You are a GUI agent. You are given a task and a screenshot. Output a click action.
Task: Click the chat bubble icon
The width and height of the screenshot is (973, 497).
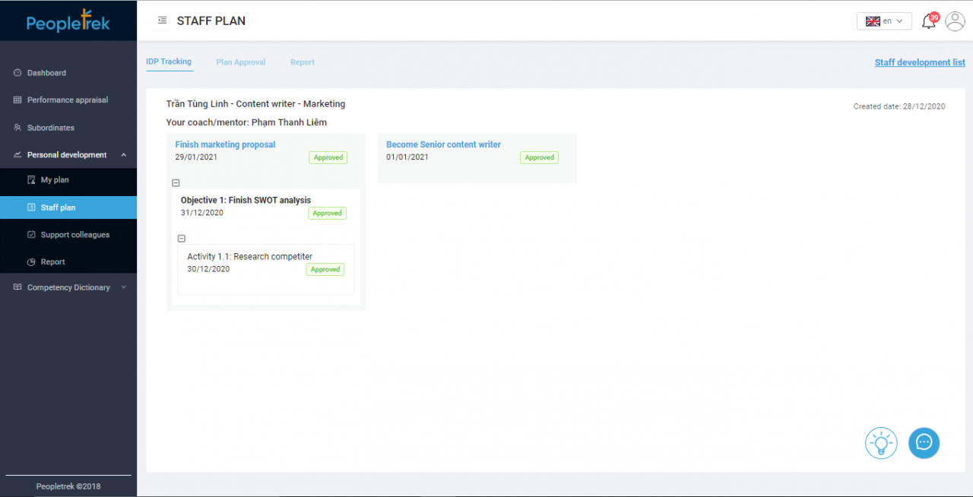924,443
